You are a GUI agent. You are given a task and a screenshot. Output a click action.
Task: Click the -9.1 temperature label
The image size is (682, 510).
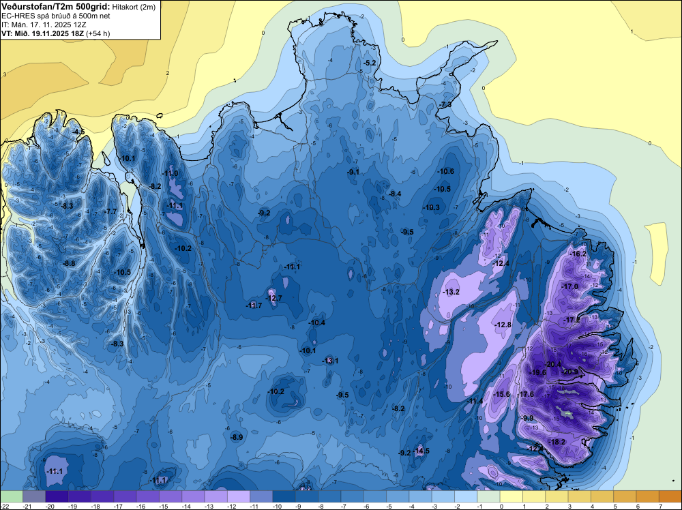click(353, 172)
